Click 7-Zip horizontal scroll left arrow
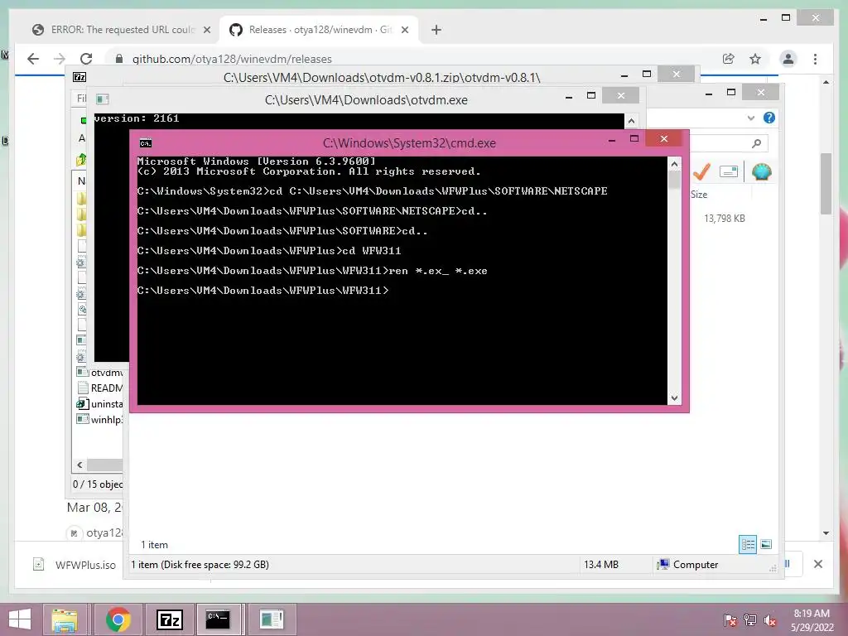The height and width of the screenshot is (636, 848). (79, 465)
